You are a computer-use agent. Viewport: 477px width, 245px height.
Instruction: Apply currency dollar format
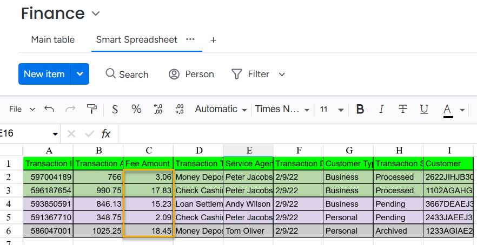(x=115, y=109)
